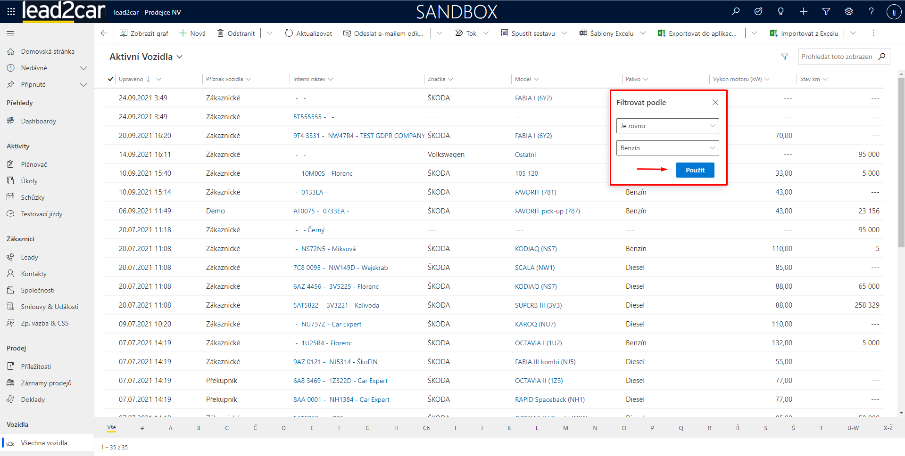The height and width of the screenshot is (456, 905).
Task: Open the 'Benzín' value dropdown
Action: click(667, 148)
